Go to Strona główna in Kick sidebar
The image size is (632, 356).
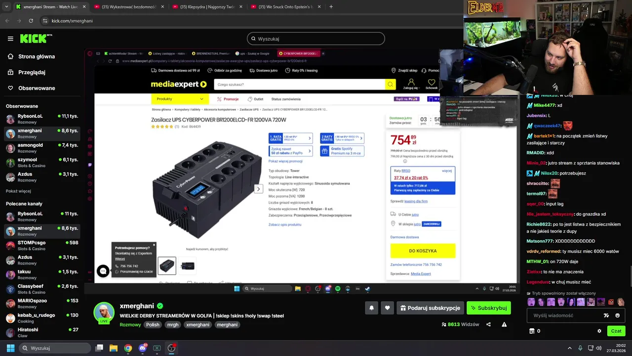(31, 56)
